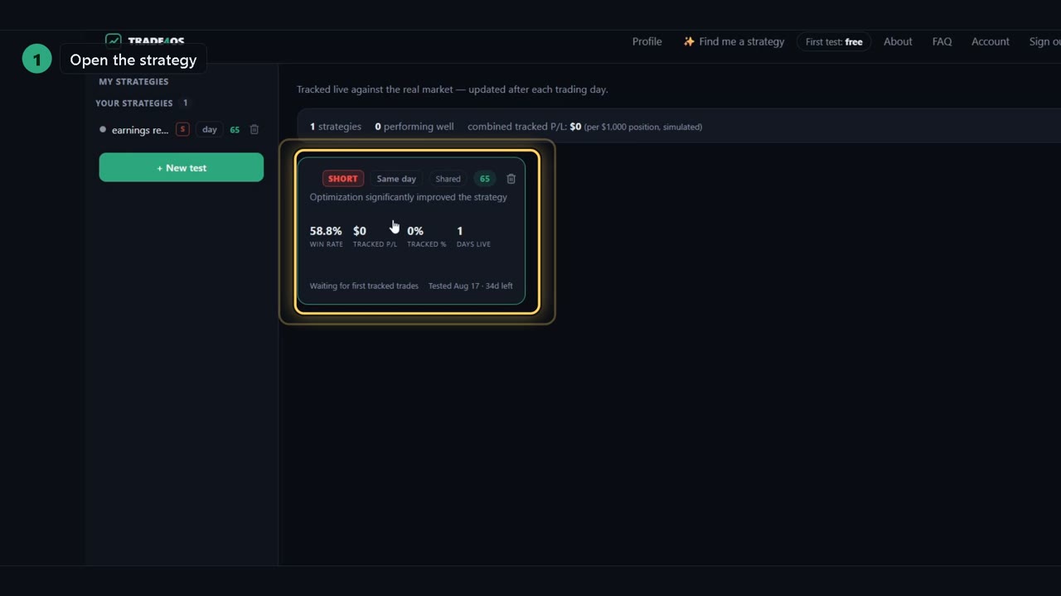
Task: Click the status dot beside earnings re...
Action: tap(103, 129)
